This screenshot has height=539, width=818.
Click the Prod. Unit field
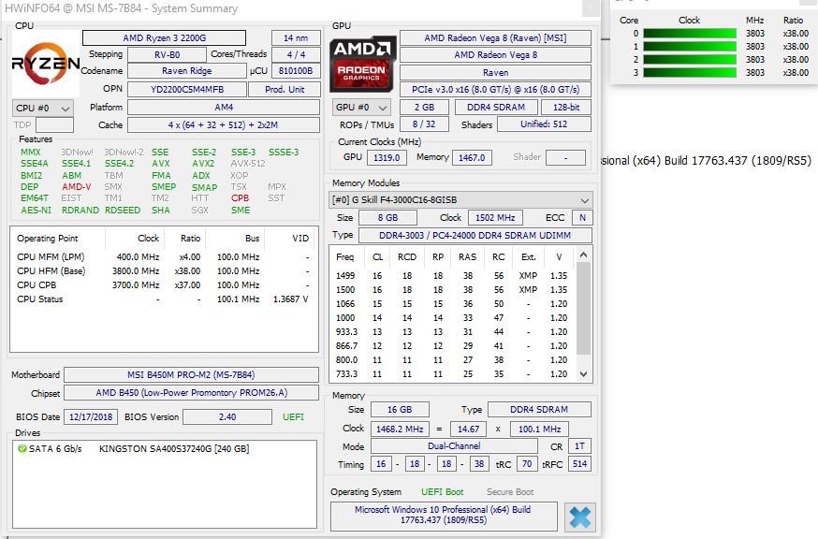(285, 89)
